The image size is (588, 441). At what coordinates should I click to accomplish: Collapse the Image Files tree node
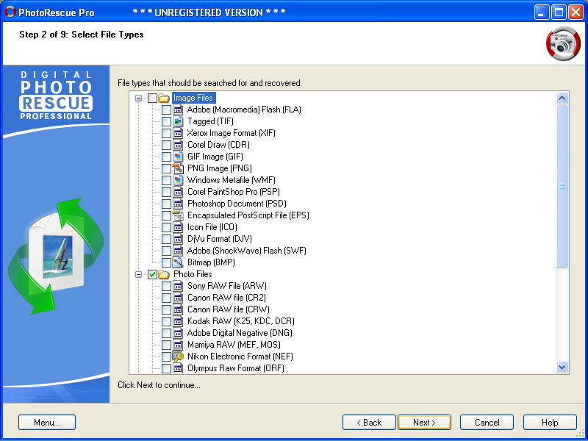139,98
